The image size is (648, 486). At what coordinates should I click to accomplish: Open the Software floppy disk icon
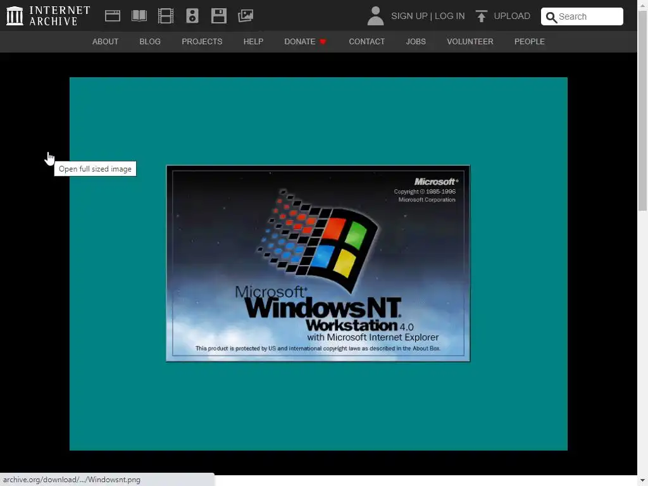click(218, 16)
